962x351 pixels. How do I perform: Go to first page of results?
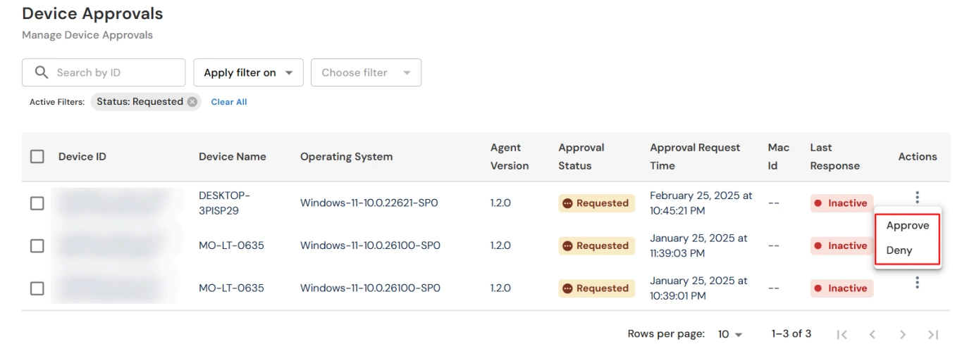click(x=841, y=334)
